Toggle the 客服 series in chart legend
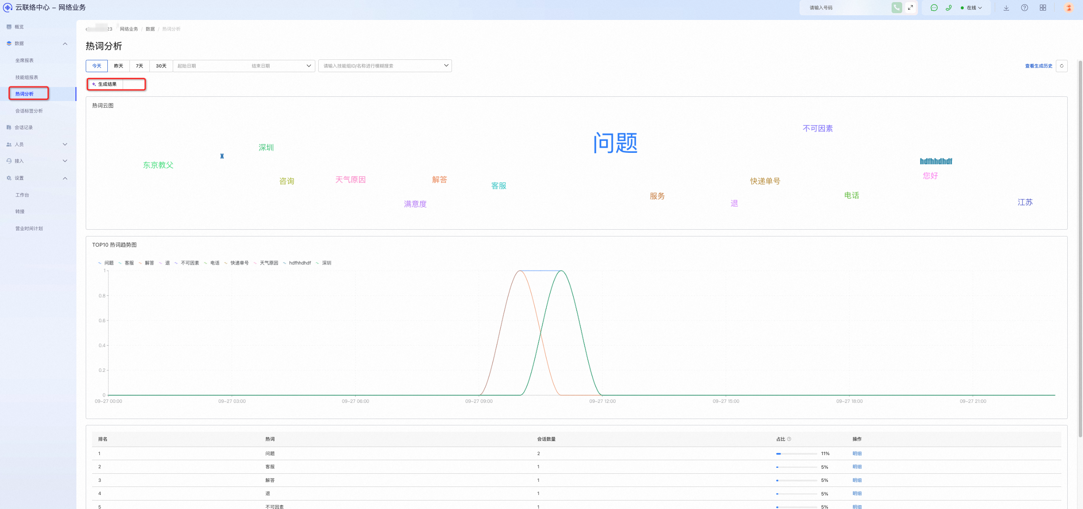 click(x=126, y=263)
